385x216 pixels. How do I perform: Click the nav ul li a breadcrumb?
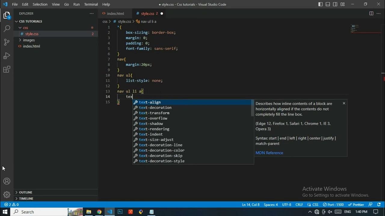pyautogui.click(x=146, y=21)
